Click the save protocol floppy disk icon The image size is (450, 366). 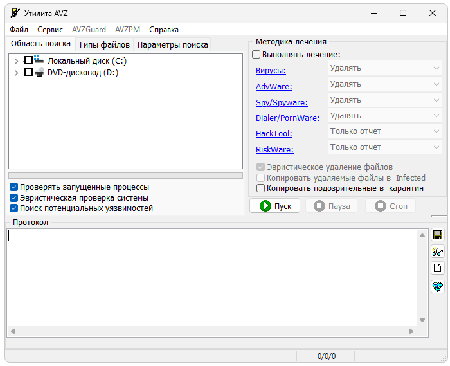click(437, 235)
